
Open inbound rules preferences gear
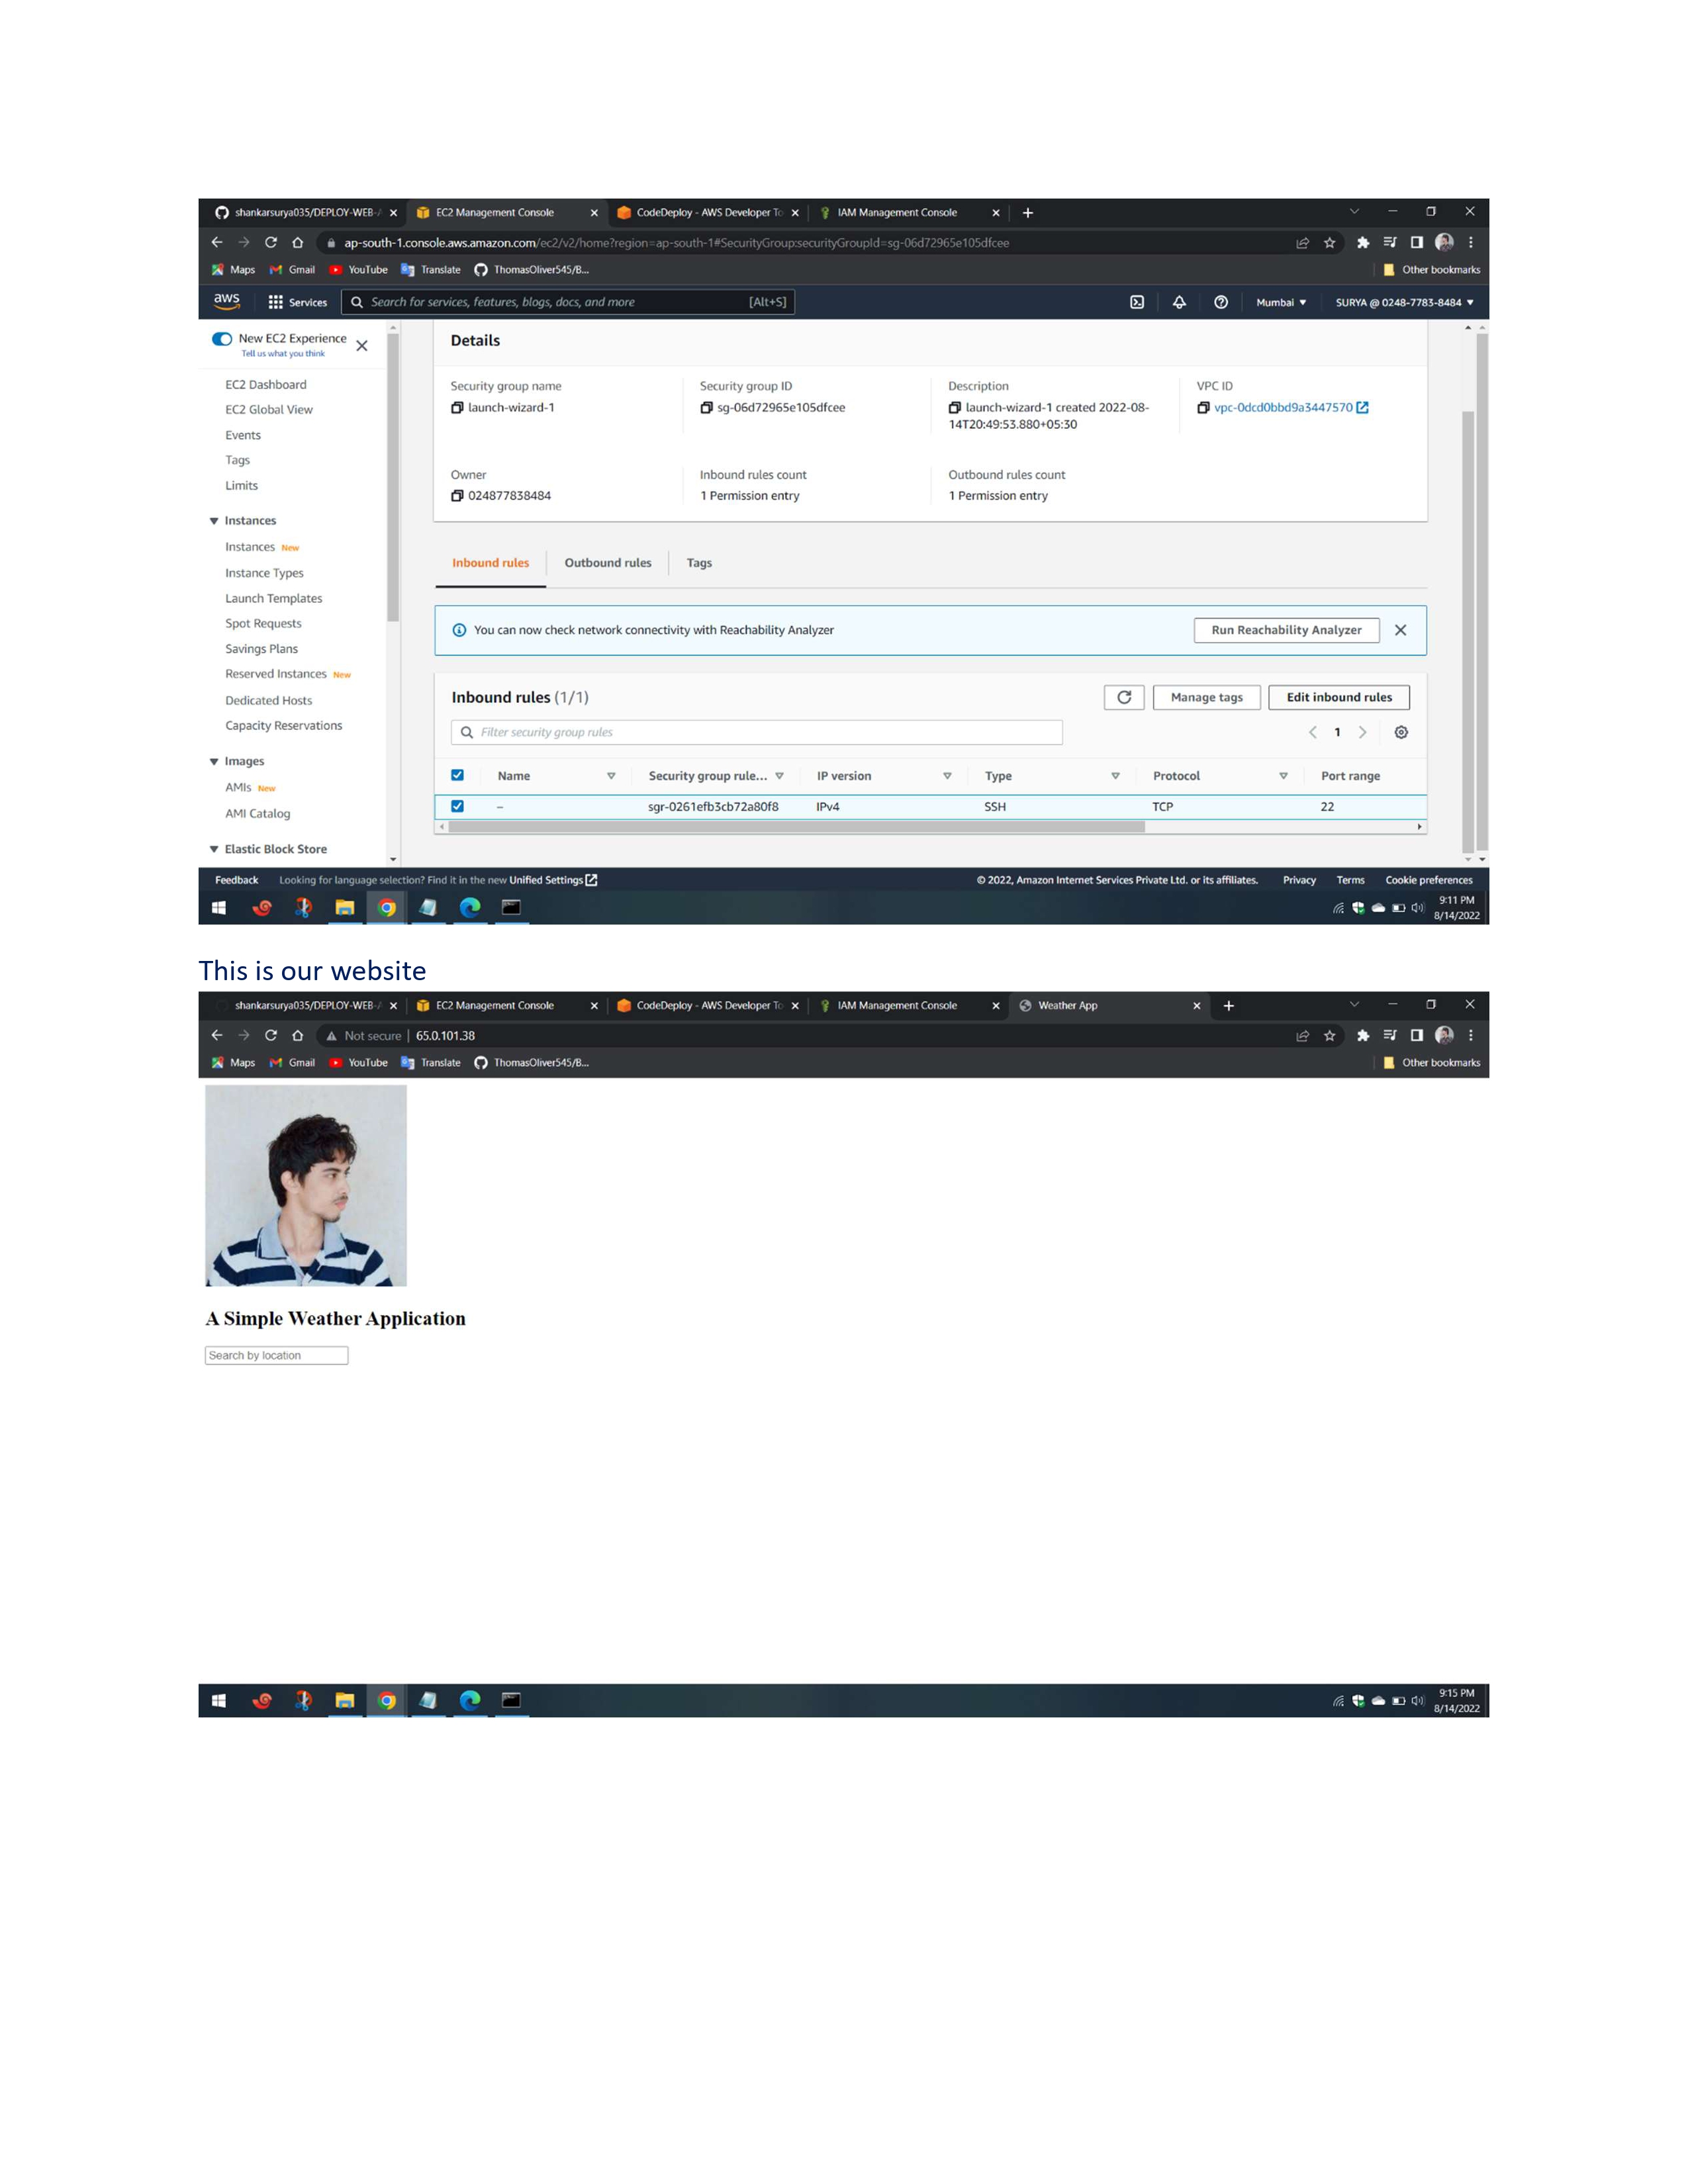tap(1401, 732)
